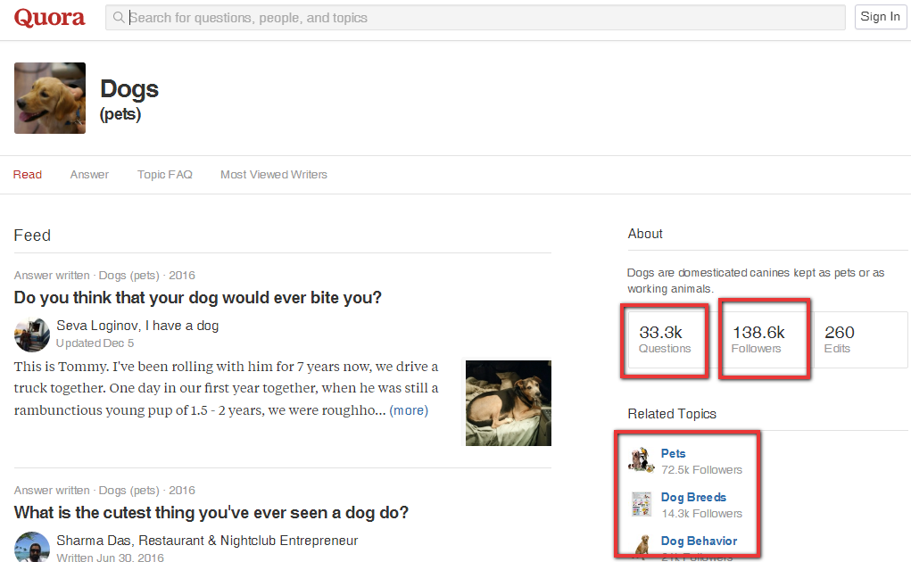Click the 72.5k Followers text under Pets
The width and height of the screenshot is (911, 562).
click(701, 470)
